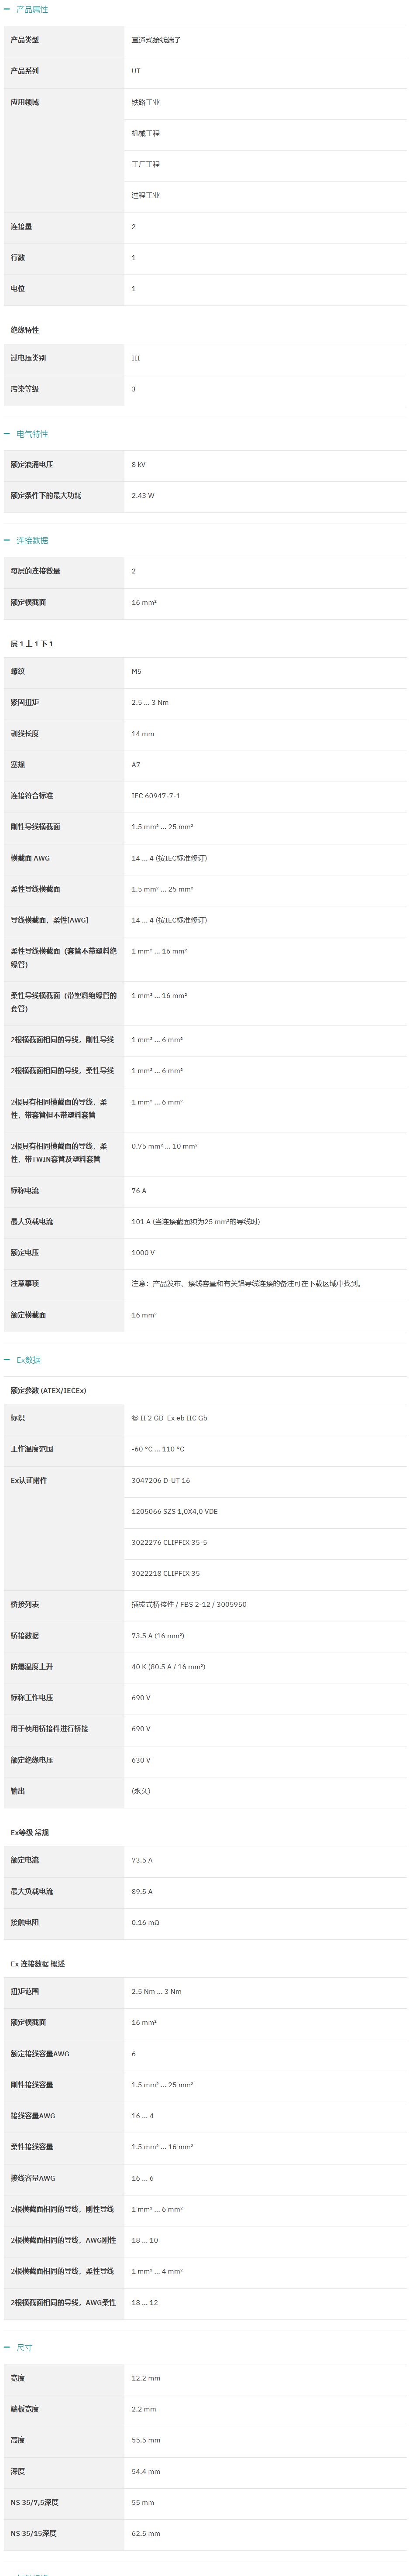Click the Ex marking II 2 GD Ex eb IIC Gb
409x2576 pixels.
(169, 1418)
